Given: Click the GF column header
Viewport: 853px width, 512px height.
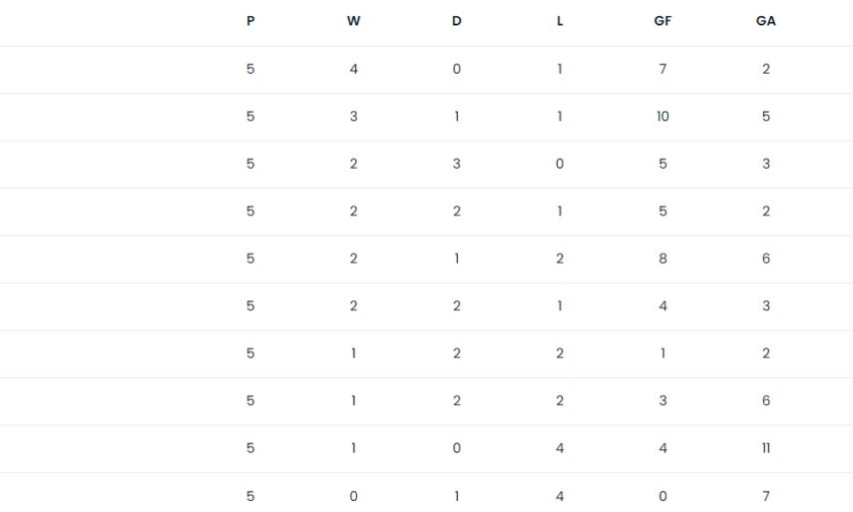Looking at the screenshot, I should point(662,21).
